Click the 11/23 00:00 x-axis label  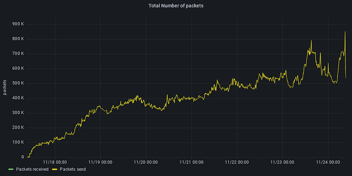click(282, 162)
